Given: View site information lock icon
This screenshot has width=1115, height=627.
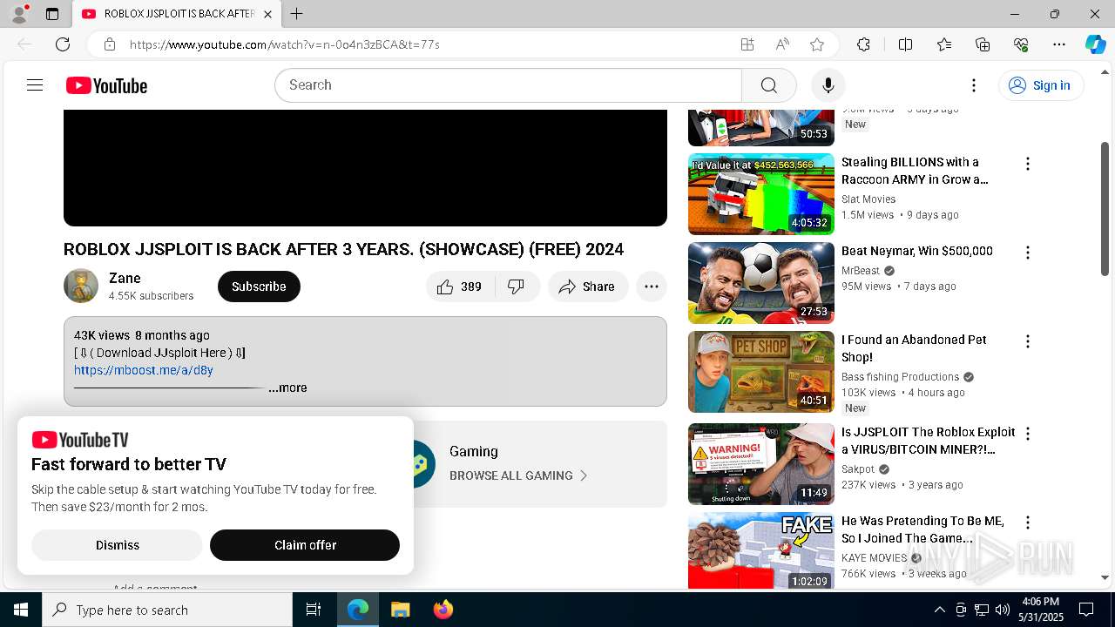Looking at the screenshot, I should (109, 44).
